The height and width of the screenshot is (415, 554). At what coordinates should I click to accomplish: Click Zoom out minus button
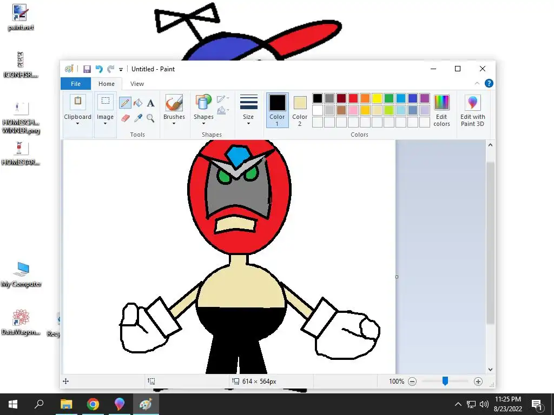point(412,381)
